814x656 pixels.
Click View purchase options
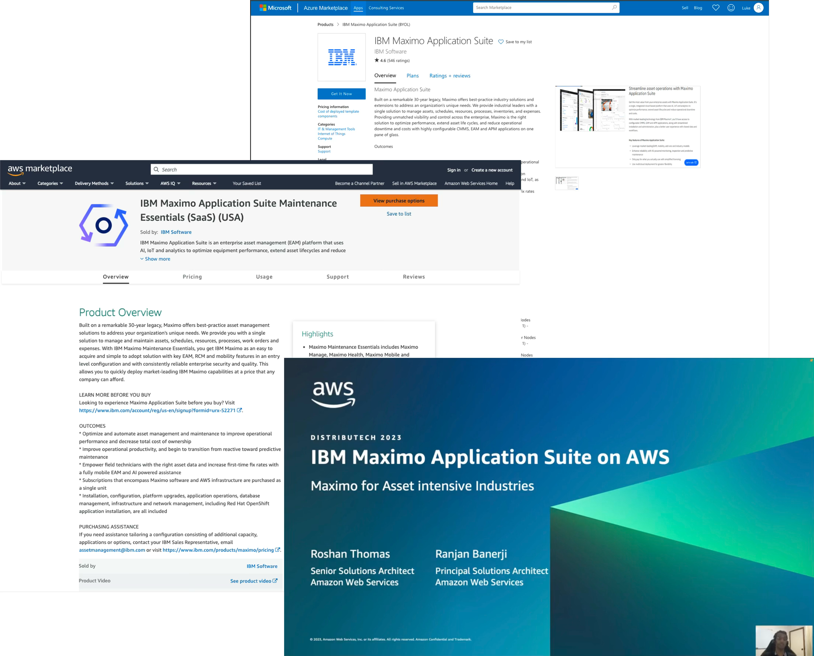pyautogui.click(x=399, y=201)
